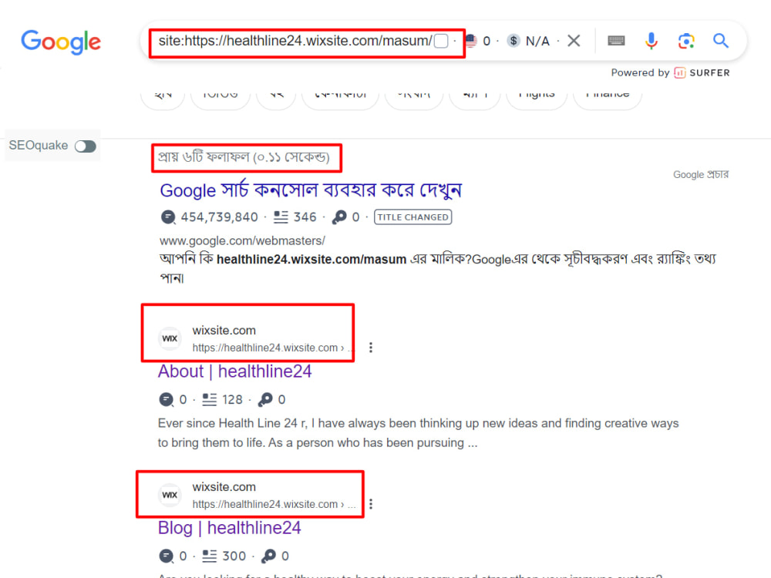Click the TITLE CHANGED badge
This screenshot has height=578, width=771.
pyautogui.click(x=412, y=217)
